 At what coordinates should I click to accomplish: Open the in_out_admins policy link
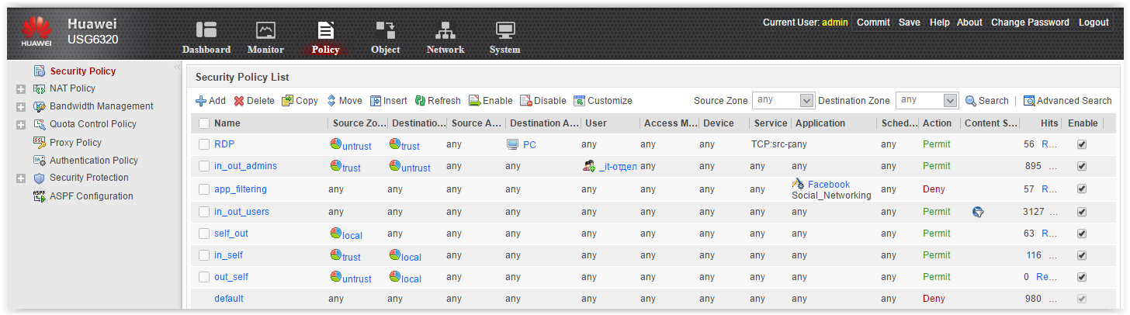[245, 166]
